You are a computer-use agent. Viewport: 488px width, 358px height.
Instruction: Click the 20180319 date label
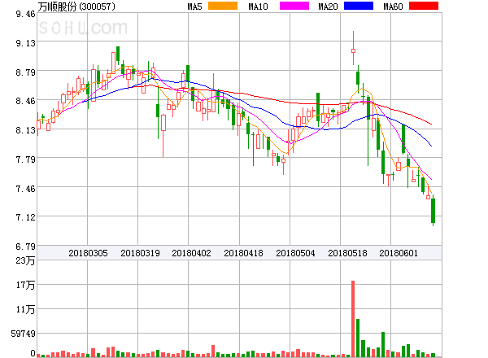pyautogui.click(x=140, y=253)
